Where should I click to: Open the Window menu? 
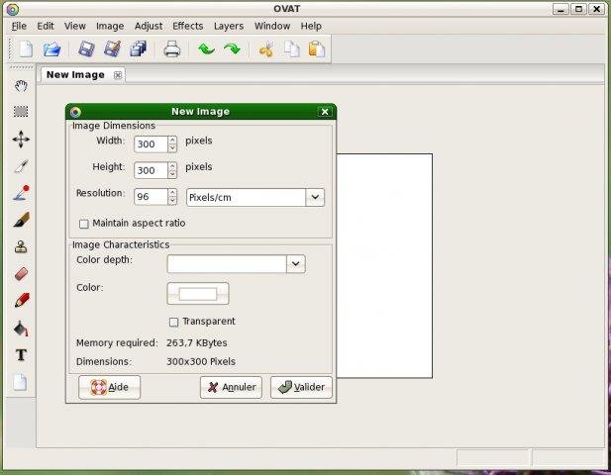(272, 26)
